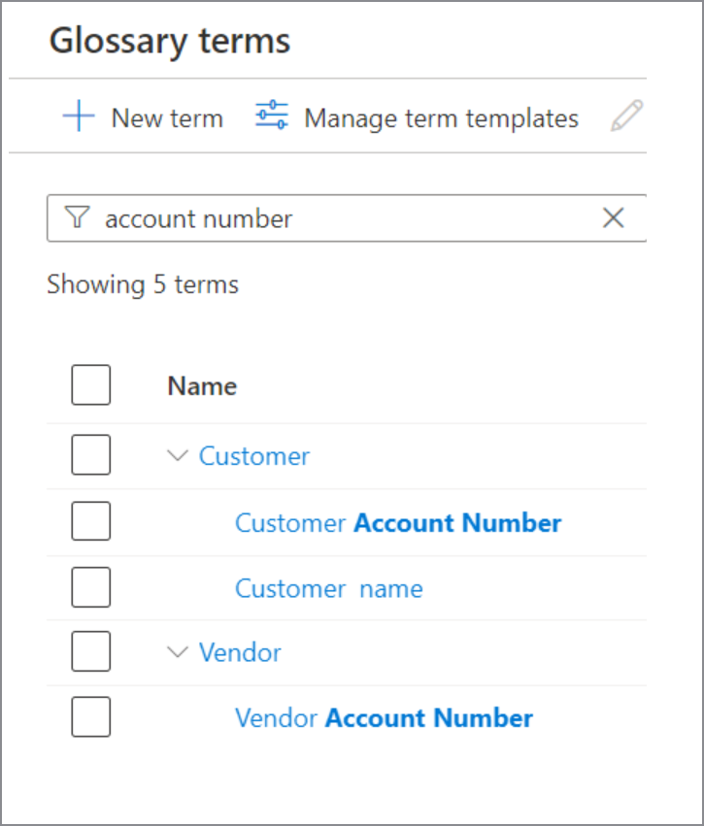Check the Customer row checkbox
This screenshot has height=826, width=704.
click(90, 455)
